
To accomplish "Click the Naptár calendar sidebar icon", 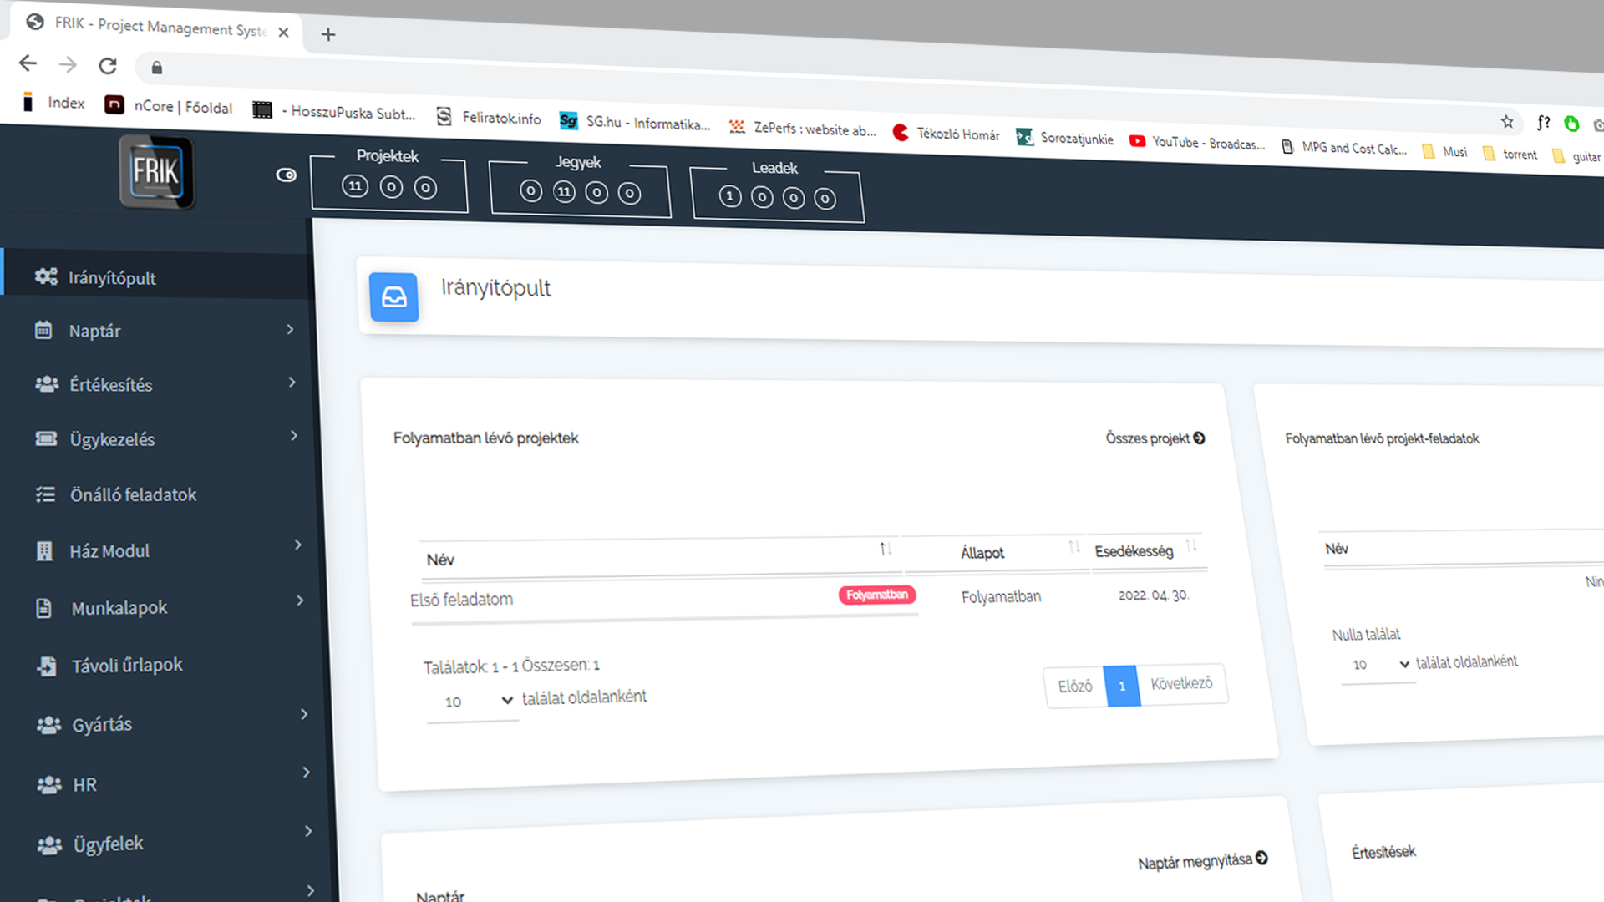I will [x=43, y=330].
